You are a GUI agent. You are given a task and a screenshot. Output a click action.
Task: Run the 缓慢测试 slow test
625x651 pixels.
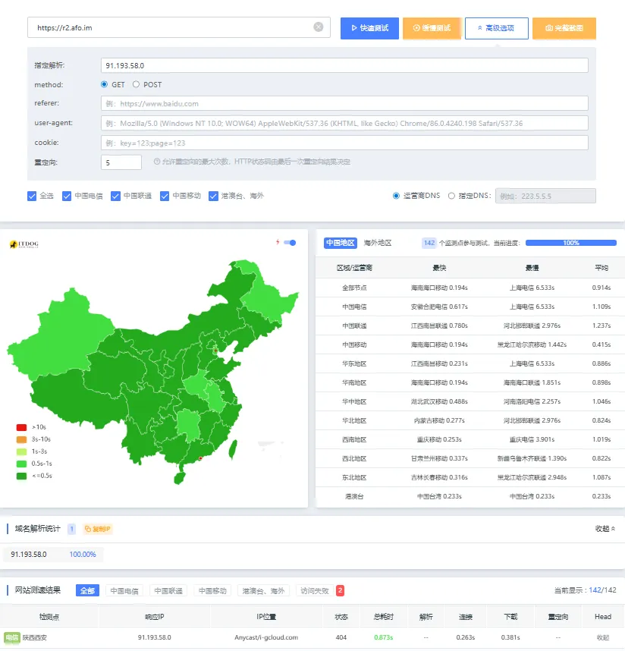[x=432, y=28]
